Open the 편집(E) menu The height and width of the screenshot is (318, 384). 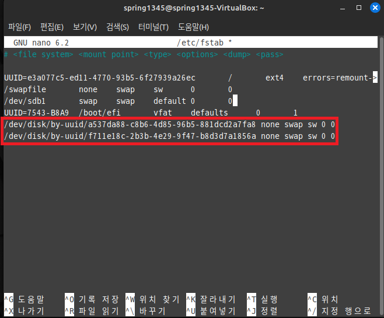52,27
